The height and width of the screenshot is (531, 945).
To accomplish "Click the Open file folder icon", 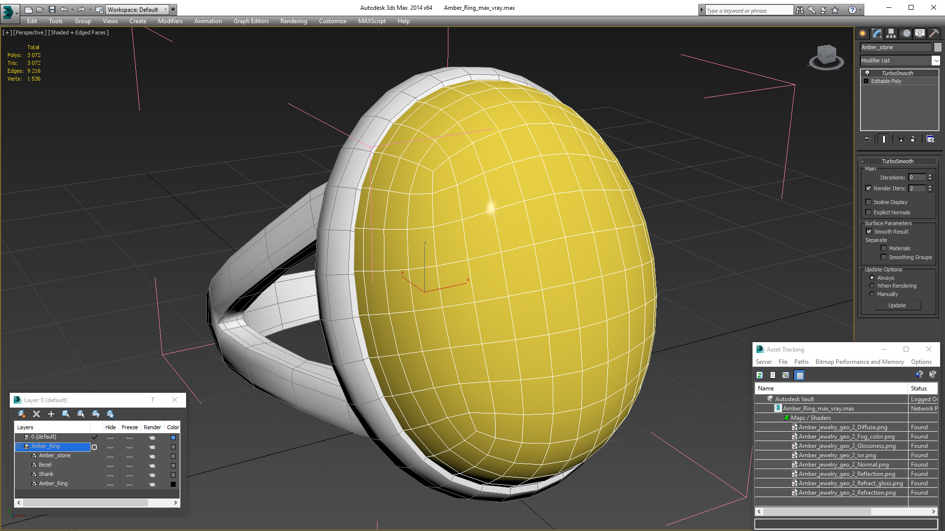I will [40, 9].
